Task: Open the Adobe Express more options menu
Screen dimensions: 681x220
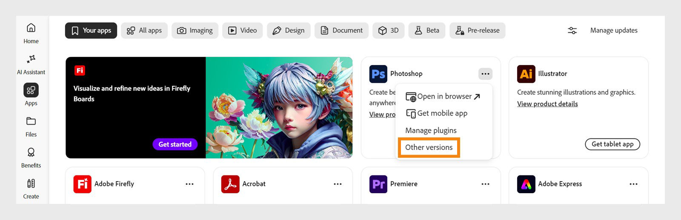Action: [633, 184]
